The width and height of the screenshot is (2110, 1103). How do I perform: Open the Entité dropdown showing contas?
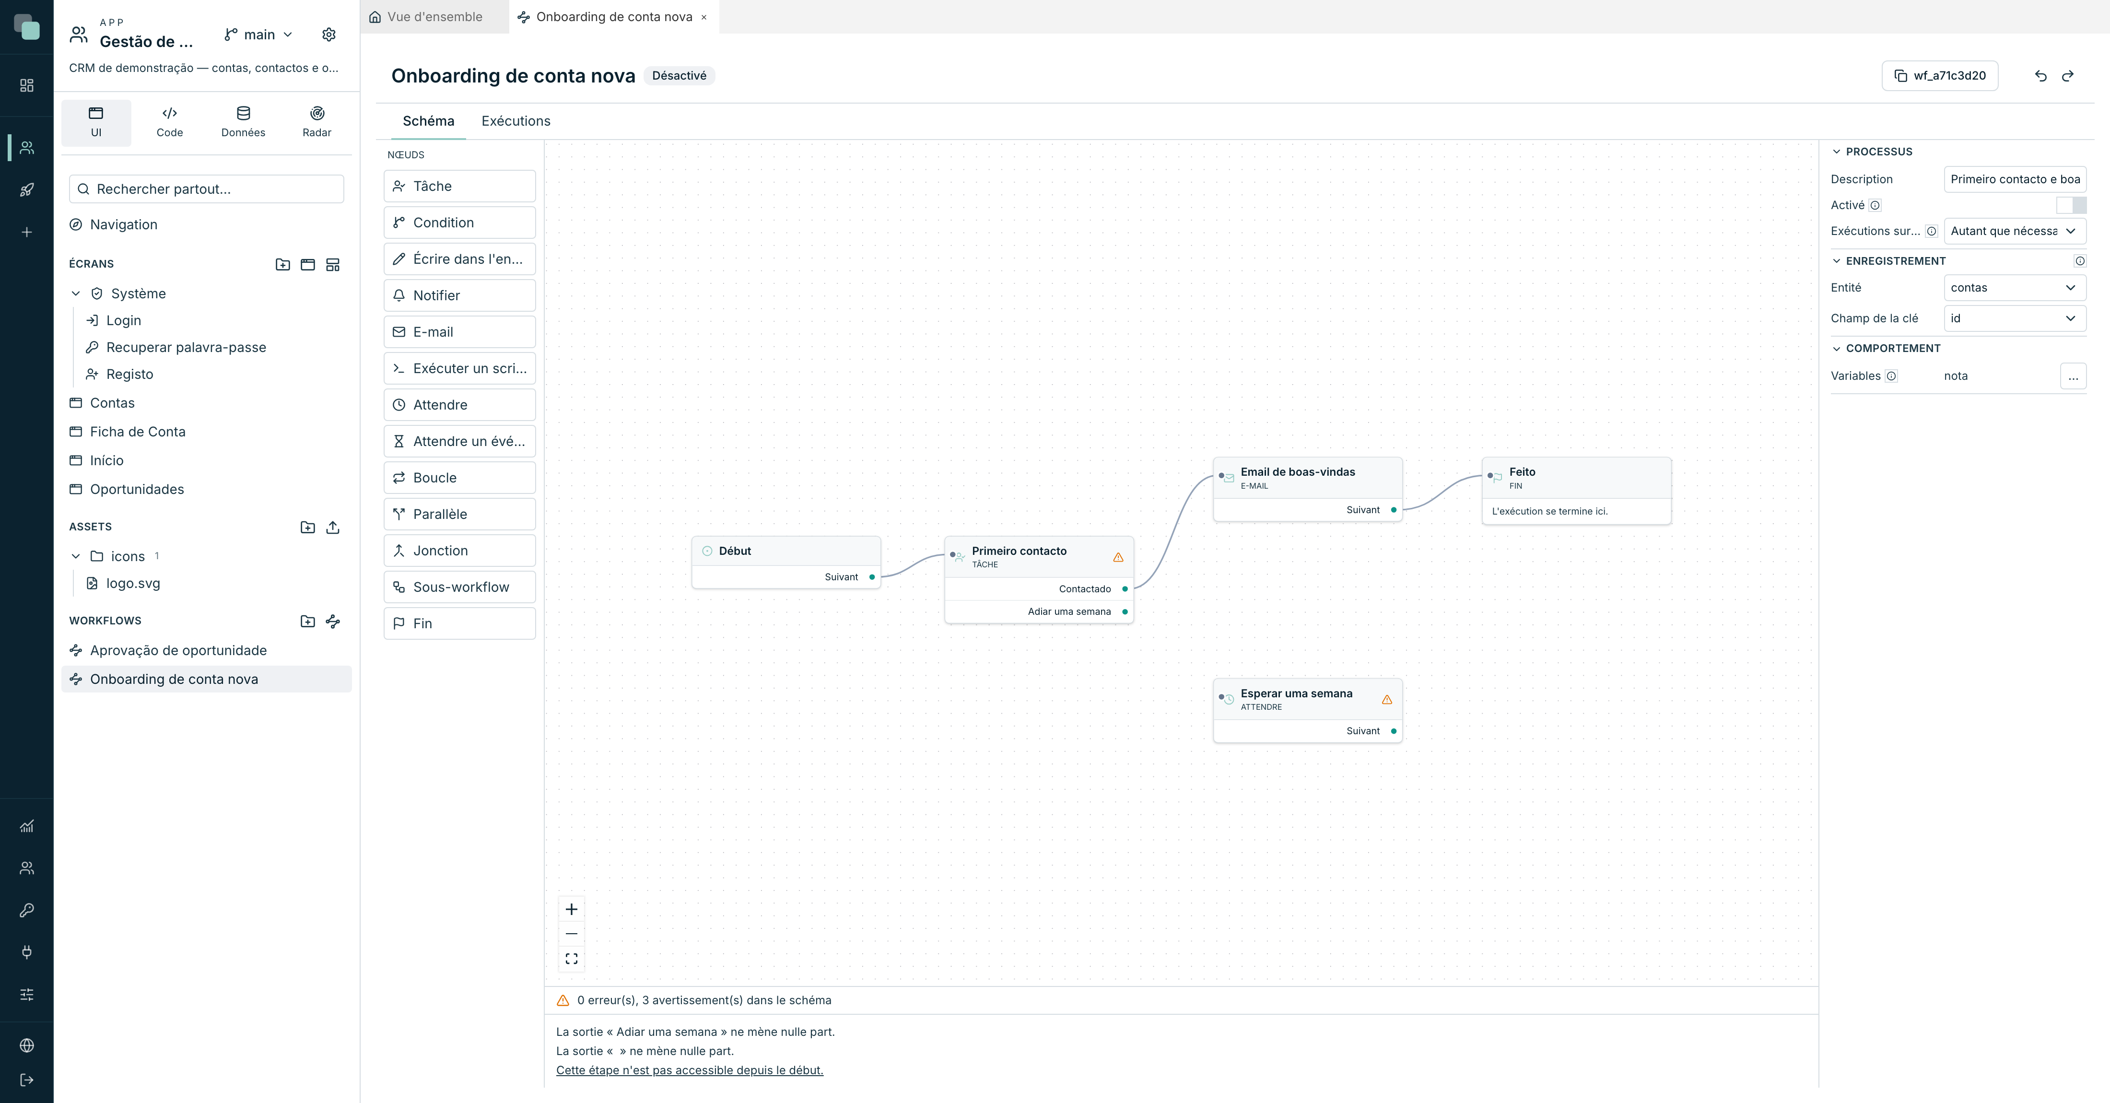pos(2014,287)
